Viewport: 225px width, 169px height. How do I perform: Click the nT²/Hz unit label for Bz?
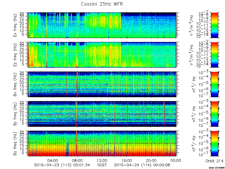click(x=194, y=143)
